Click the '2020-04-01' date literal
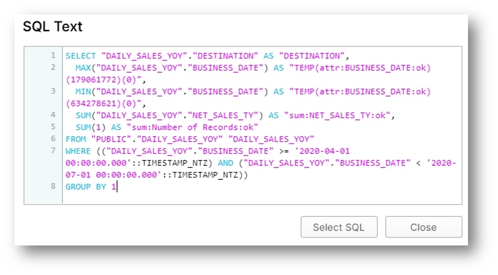The image size is (498, 275). [322, 151]
